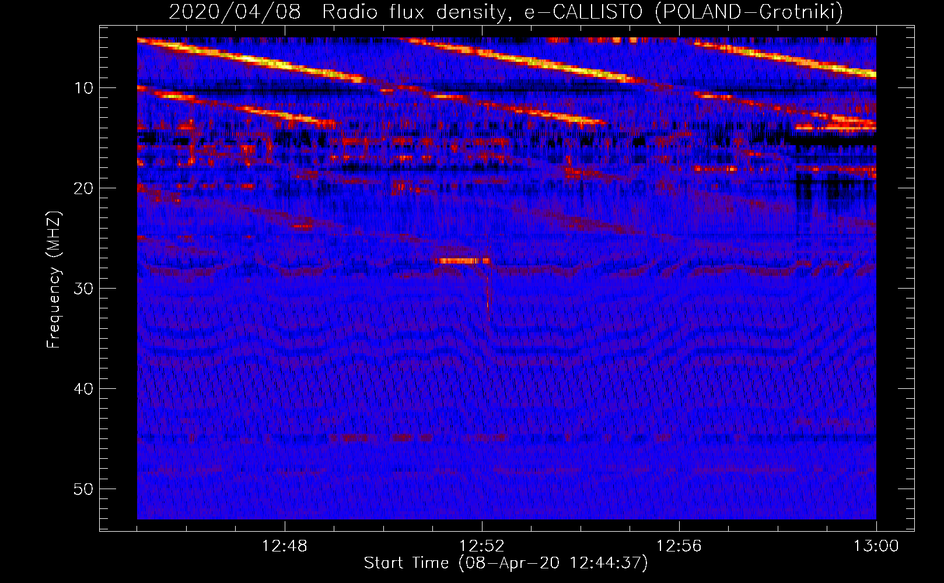Viewport: 944px width, 583px height.
Task: Click the 30 MHz frequency tick label
Action: (x=84, y=289)
